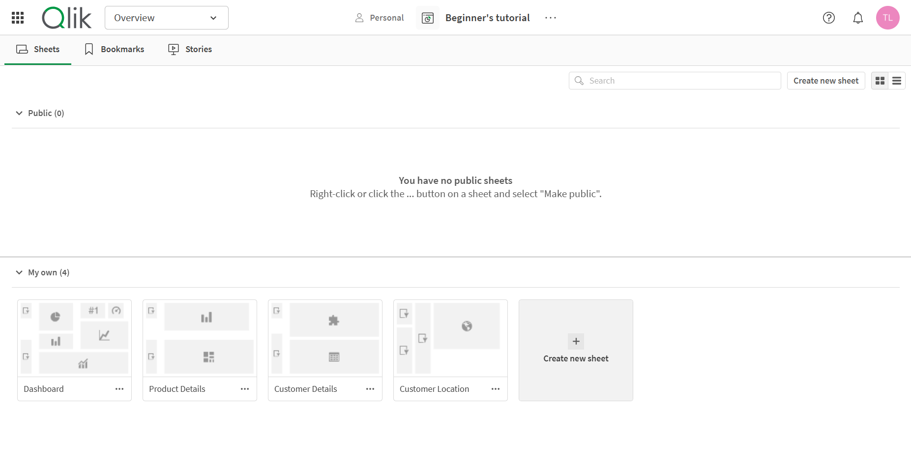911x472 pixels.
Task: Click the Create new sheet toolbar button
Action: click(826, 81)
